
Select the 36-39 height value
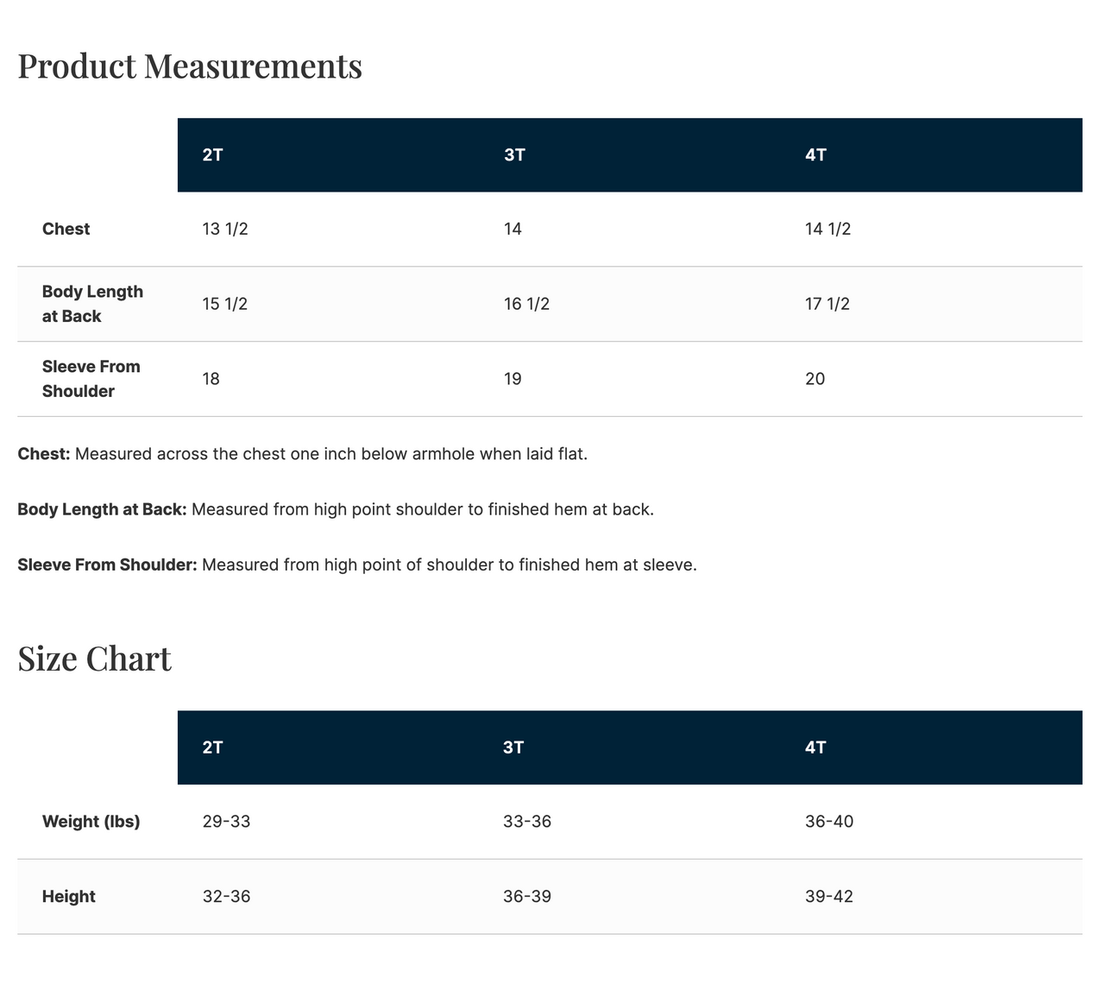pyautogui.click(x=526, y=897)
